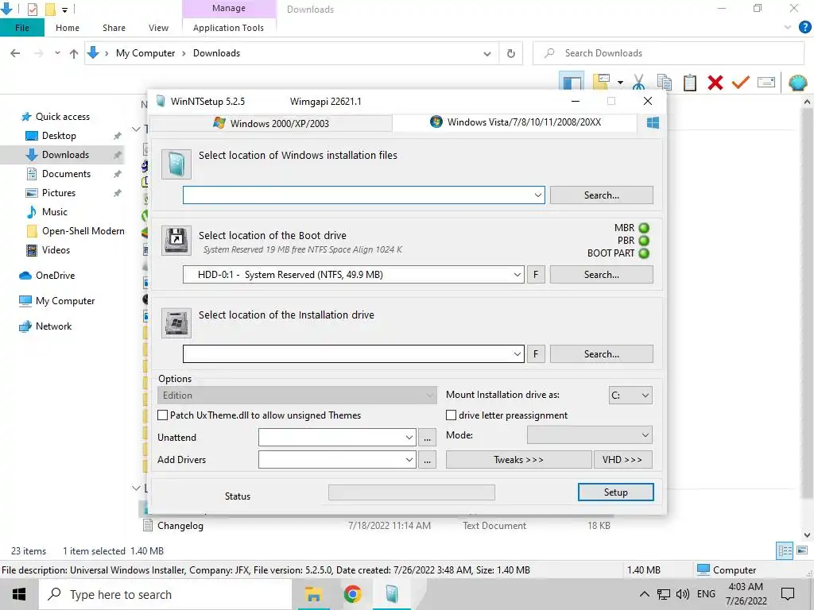Click the Setup button
The image size is (814, 610).
point(616,492)
